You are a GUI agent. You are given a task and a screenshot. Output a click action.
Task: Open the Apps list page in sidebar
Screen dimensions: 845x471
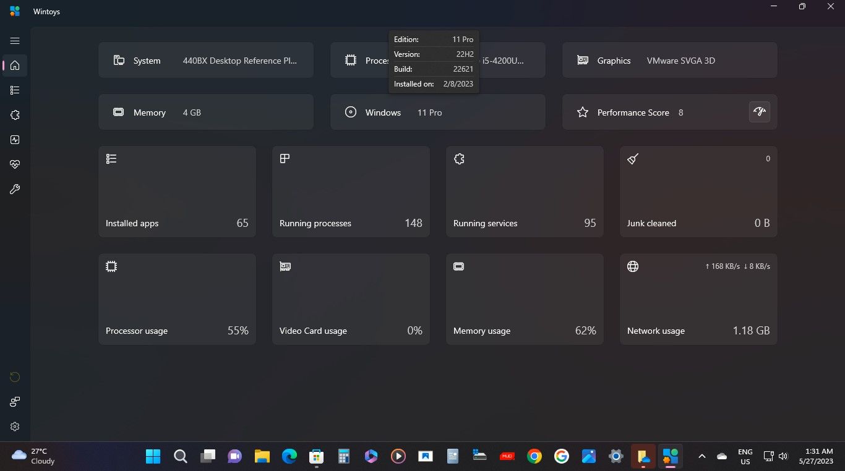15,90
